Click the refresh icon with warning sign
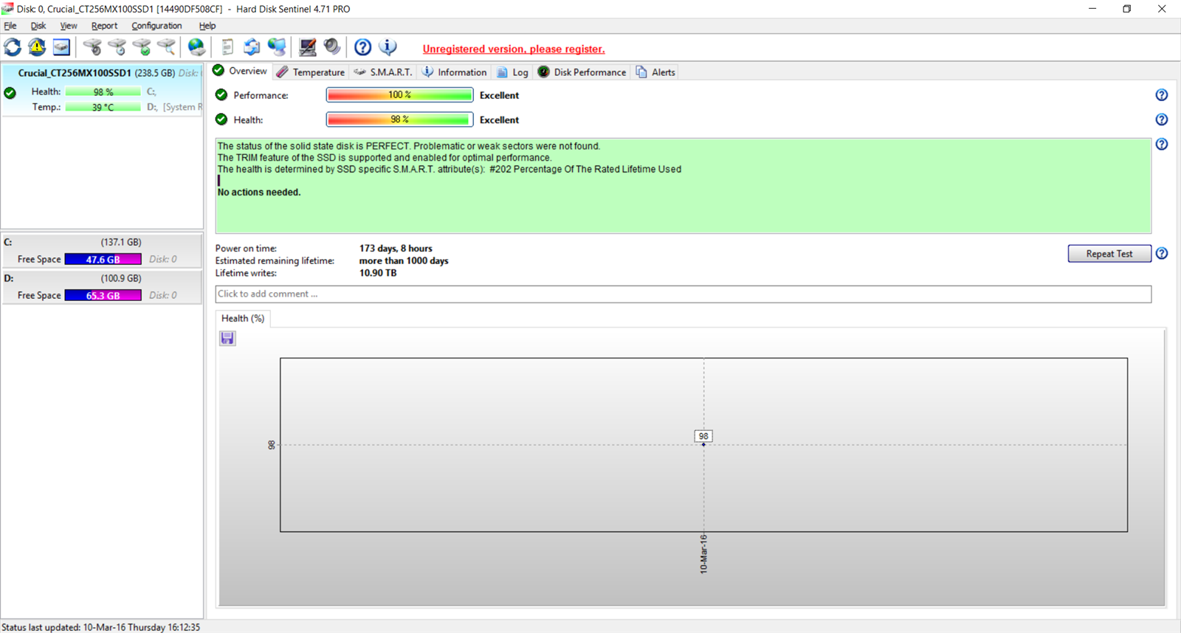This screenshot has width=1181, height=633. 37,47
